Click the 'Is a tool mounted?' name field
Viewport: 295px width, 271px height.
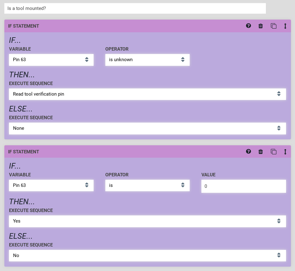click(135, 8)
